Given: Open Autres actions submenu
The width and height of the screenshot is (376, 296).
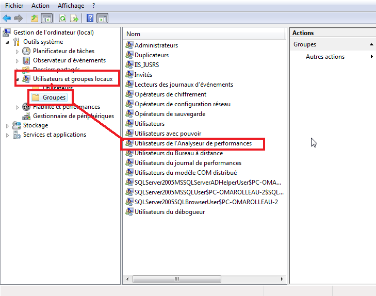Looking at the screenshot, I should [x=325, y=57].
